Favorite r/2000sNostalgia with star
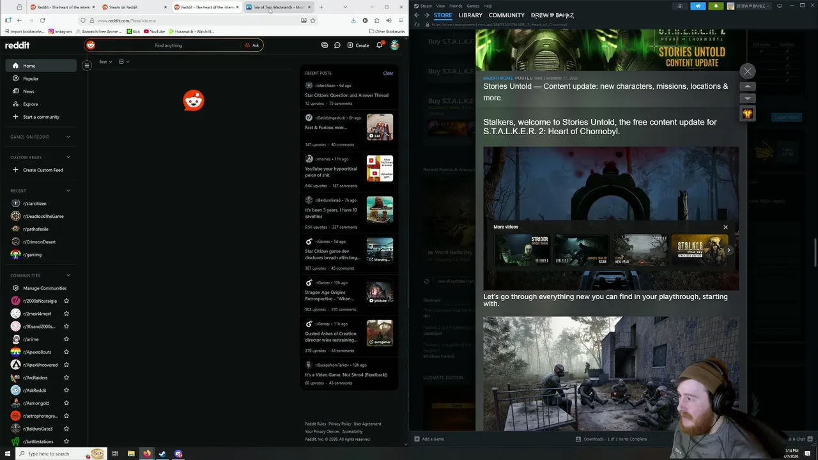Screen dimensions: 818x460 [x=66, y=301]
